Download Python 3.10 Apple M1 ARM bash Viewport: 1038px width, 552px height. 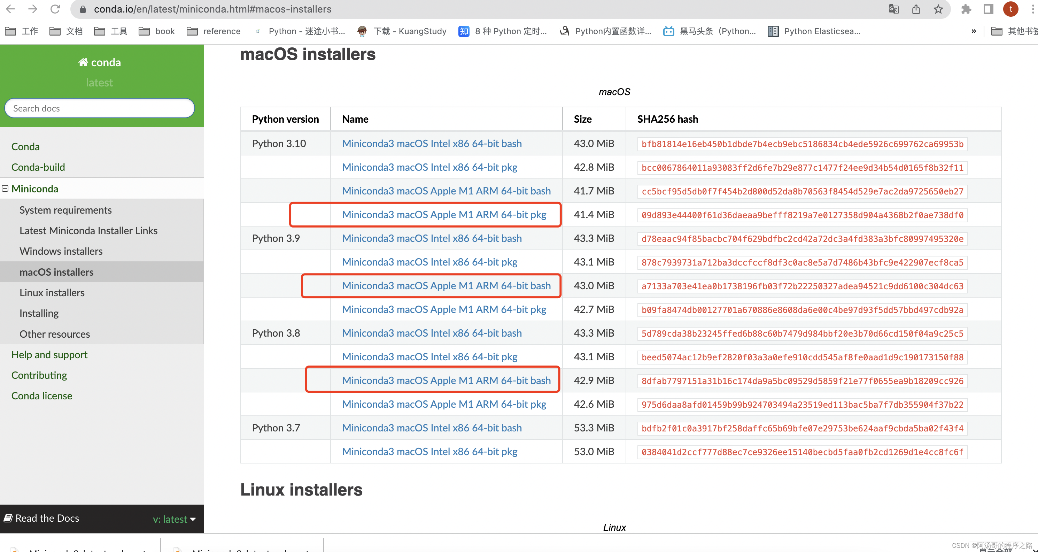[447, 191]
